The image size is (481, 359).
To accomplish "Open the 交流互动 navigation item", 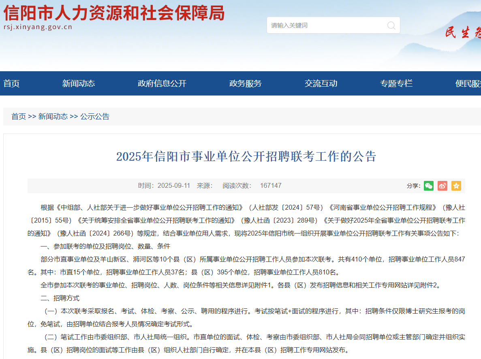I will tap(321, 84).
